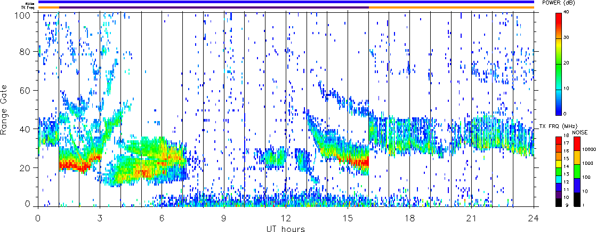
Task: Pick the top red band of the NOISE colorbar
Action: pyautogui.click(x=577, y=144)
